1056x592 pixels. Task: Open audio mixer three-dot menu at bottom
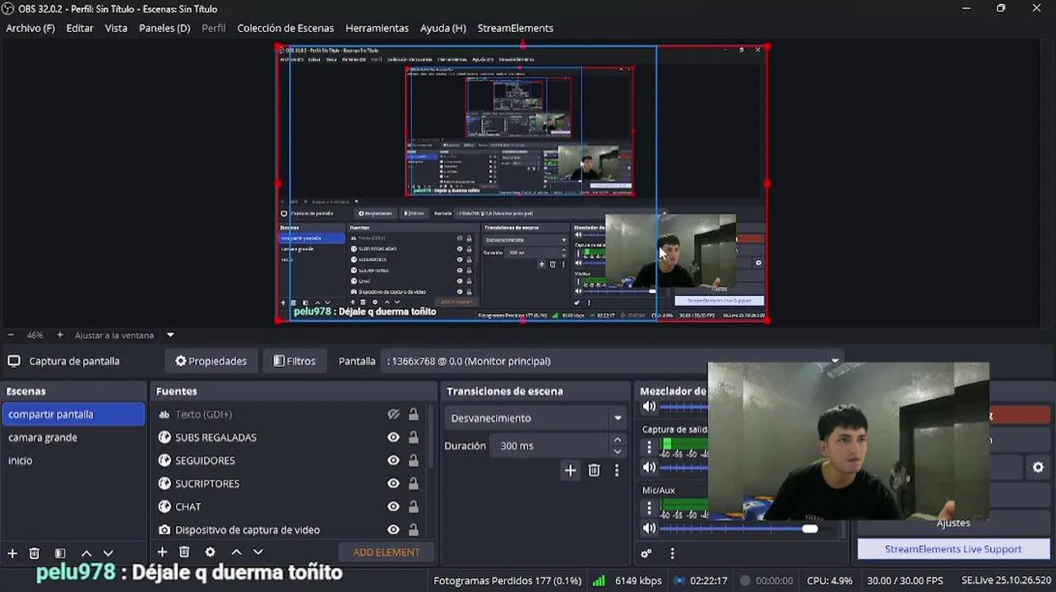(672, 553)
